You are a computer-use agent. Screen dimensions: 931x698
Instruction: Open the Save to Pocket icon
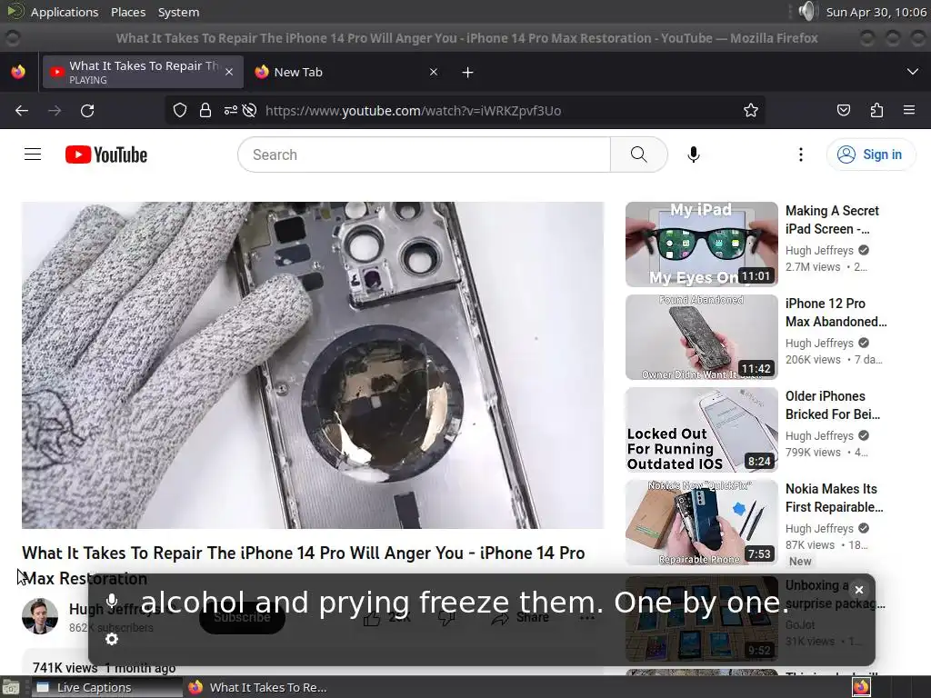tap(843, 110)
